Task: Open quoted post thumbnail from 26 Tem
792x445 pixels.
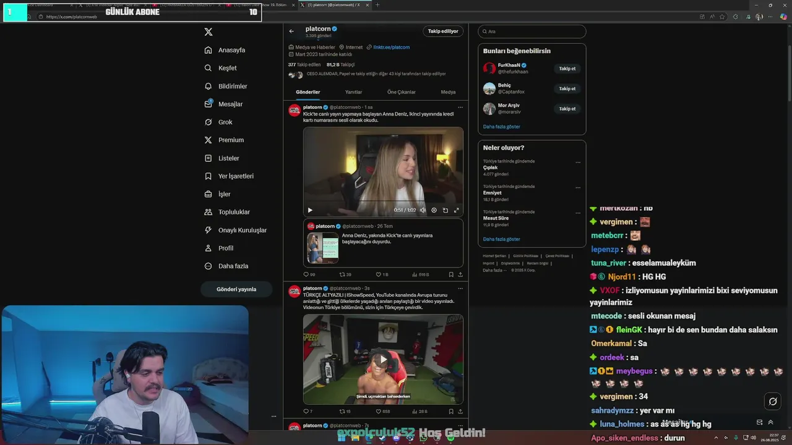Action: click(323, 248)
